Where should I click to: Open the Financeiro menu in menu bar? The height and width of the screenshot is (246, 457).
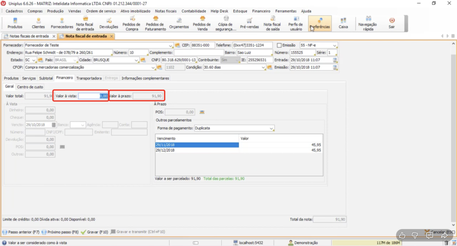click(261, 11)
